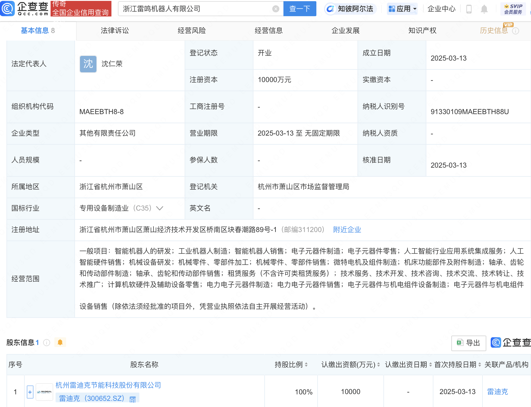This screenshot has width=531, height=407.
Task: Click organization code MAEEBTH8-8
Action: click(101, 112)
